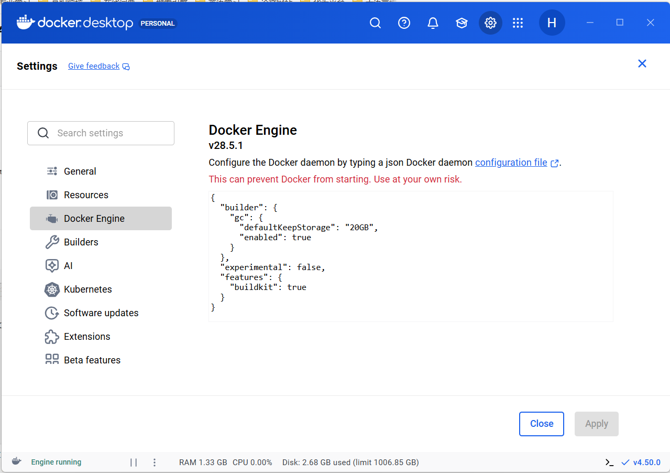Click the Kubernetes helm wheel icon
The height and width of the screenshot is (473, 670).
52,289
